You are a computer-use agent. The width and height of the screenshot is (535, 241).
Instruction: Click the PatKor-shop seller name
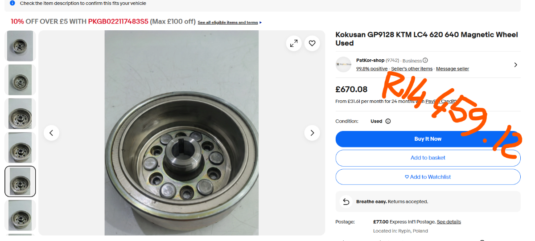(x=370, y=61)
